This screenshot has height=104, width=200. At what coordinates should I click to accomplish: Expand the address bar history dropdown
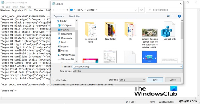tap(136, 10)
